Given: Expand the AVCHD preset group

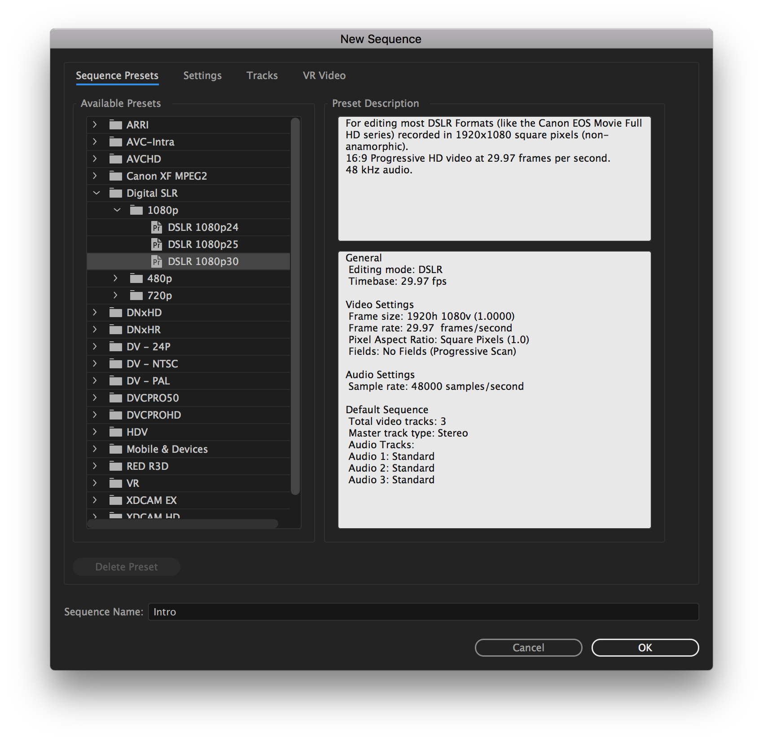Looking at the screenshot, I should tap(95, 159).
